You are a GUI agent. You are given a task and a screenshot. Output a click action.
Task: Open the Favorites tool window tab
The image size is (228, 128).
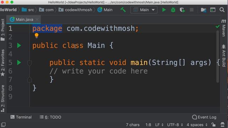pyautogui.click(x=2, y=63)
